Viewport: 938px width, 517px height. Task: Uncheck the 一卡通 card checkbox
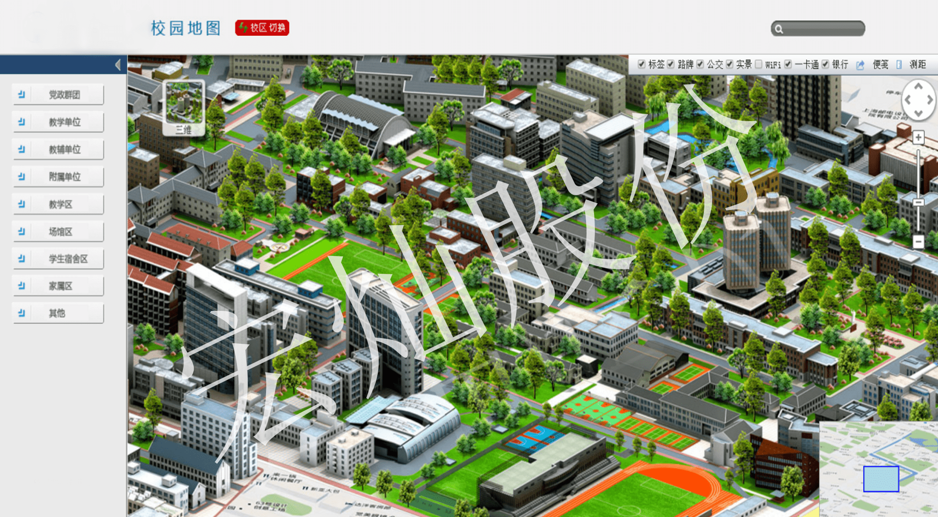788,64
